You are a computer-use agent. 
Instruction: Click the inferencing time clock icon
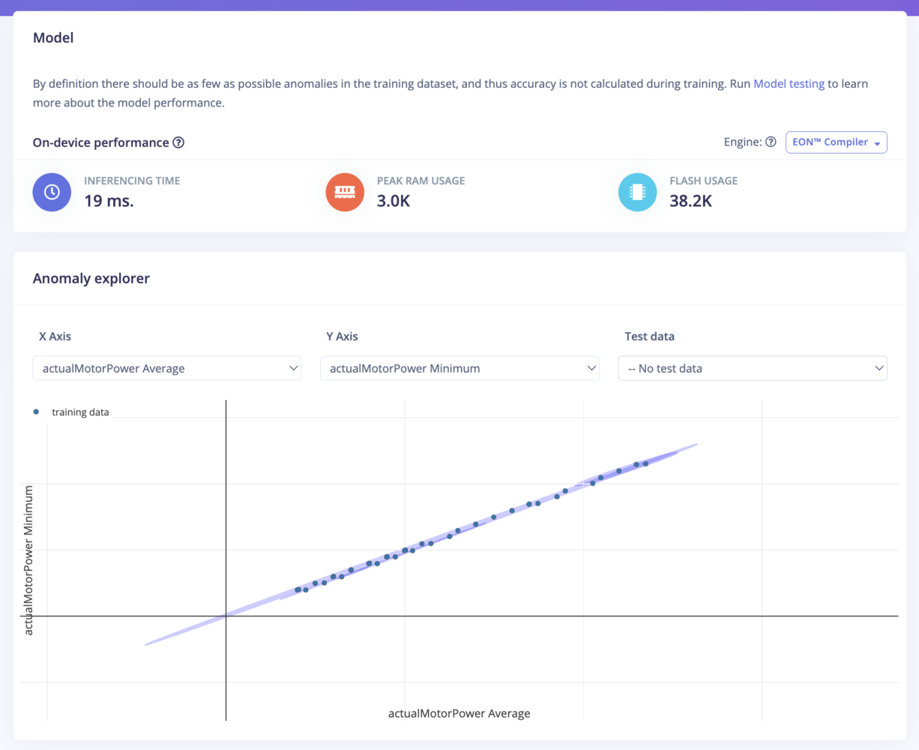tap(52, 192)
